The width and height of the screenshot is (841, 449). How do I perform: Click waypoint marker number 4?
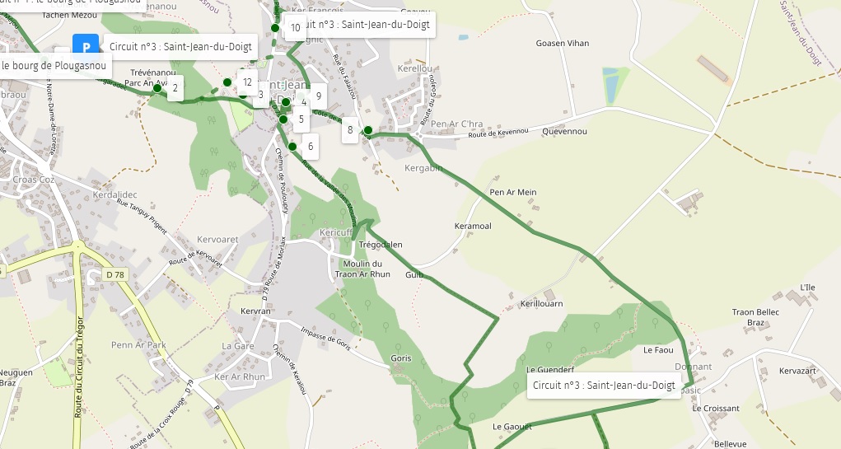click(304, 102)
